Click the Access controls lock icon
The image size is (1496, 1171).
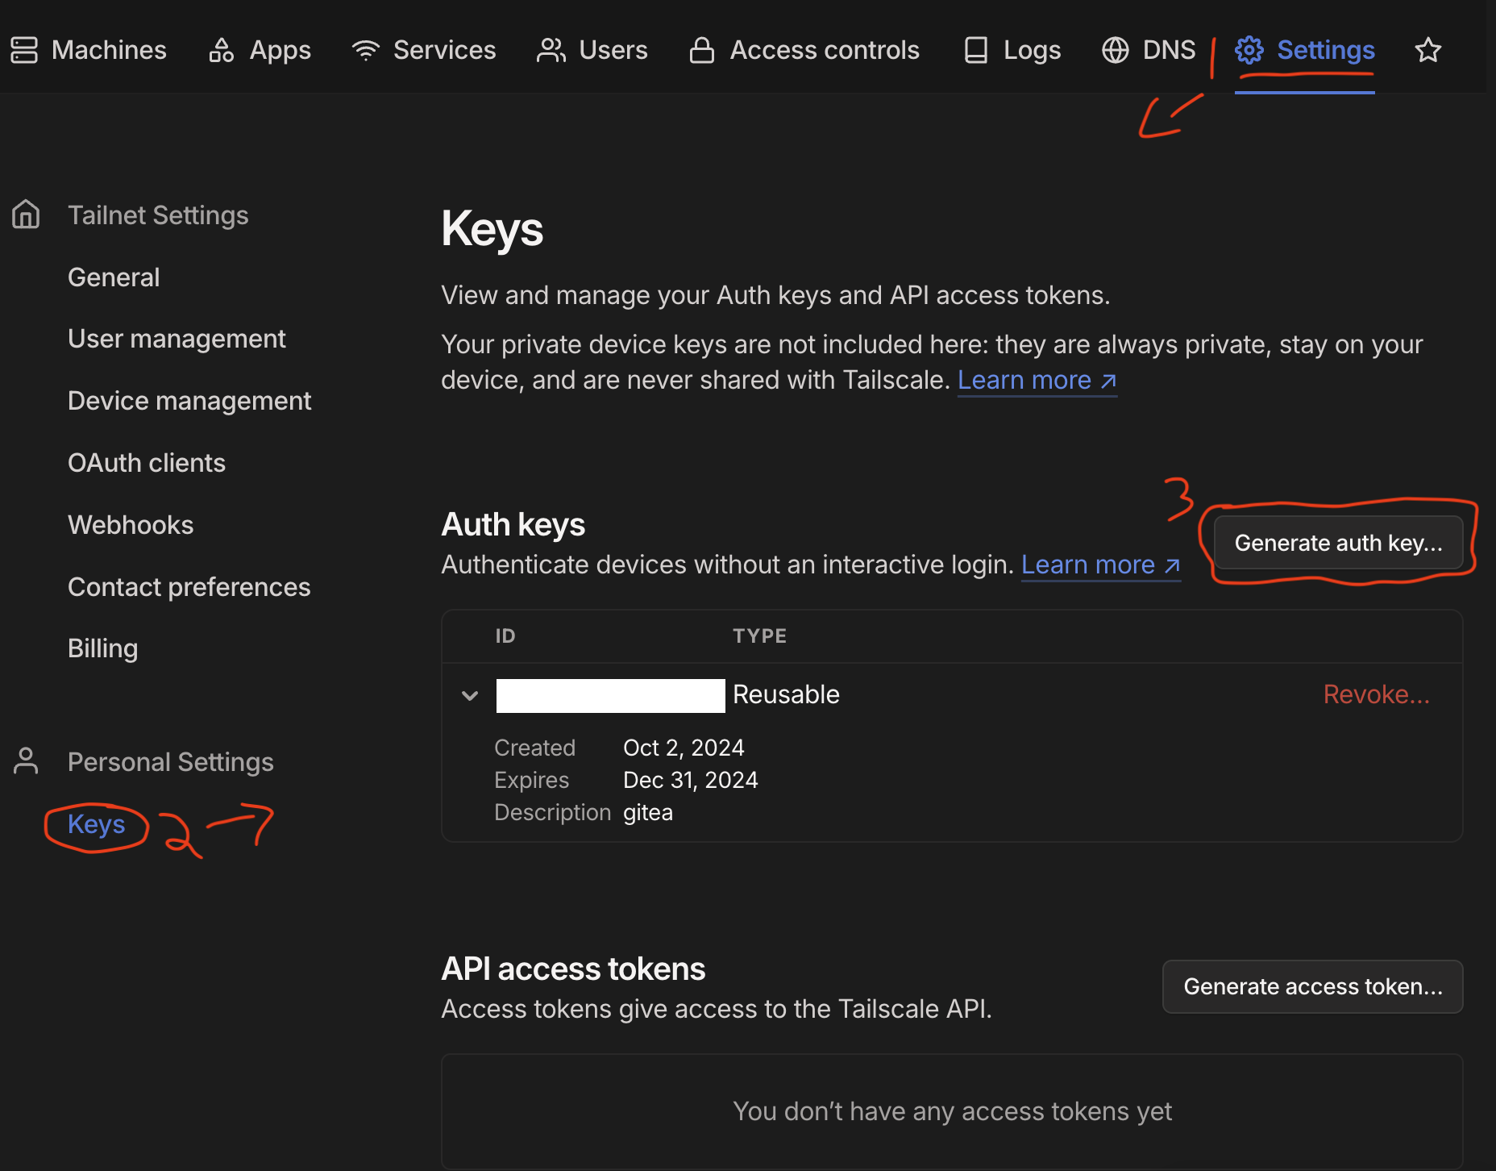pos(702,50)
